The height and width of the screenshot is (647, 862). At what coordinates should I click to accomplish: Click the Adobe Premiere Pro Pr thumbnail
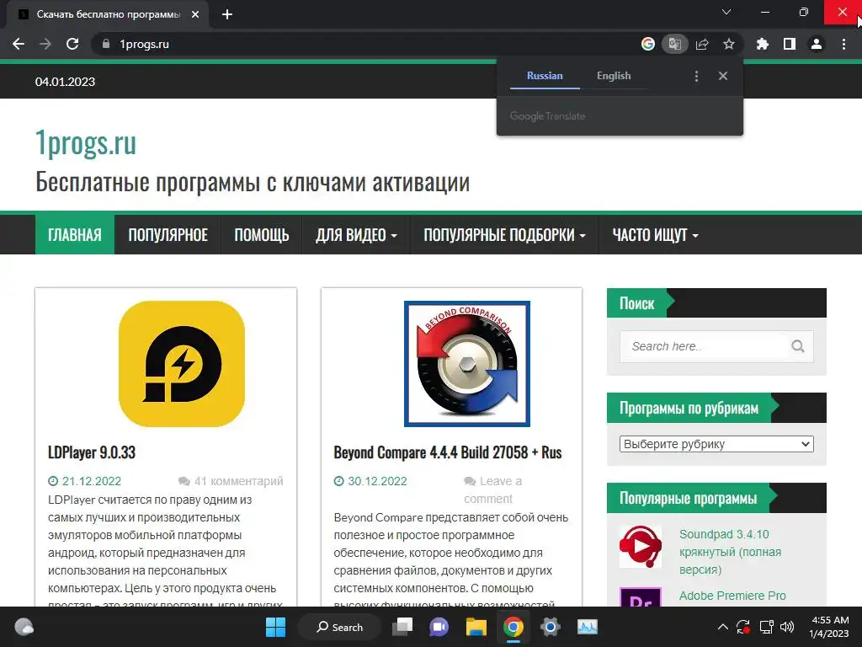[x=641, y=597]
